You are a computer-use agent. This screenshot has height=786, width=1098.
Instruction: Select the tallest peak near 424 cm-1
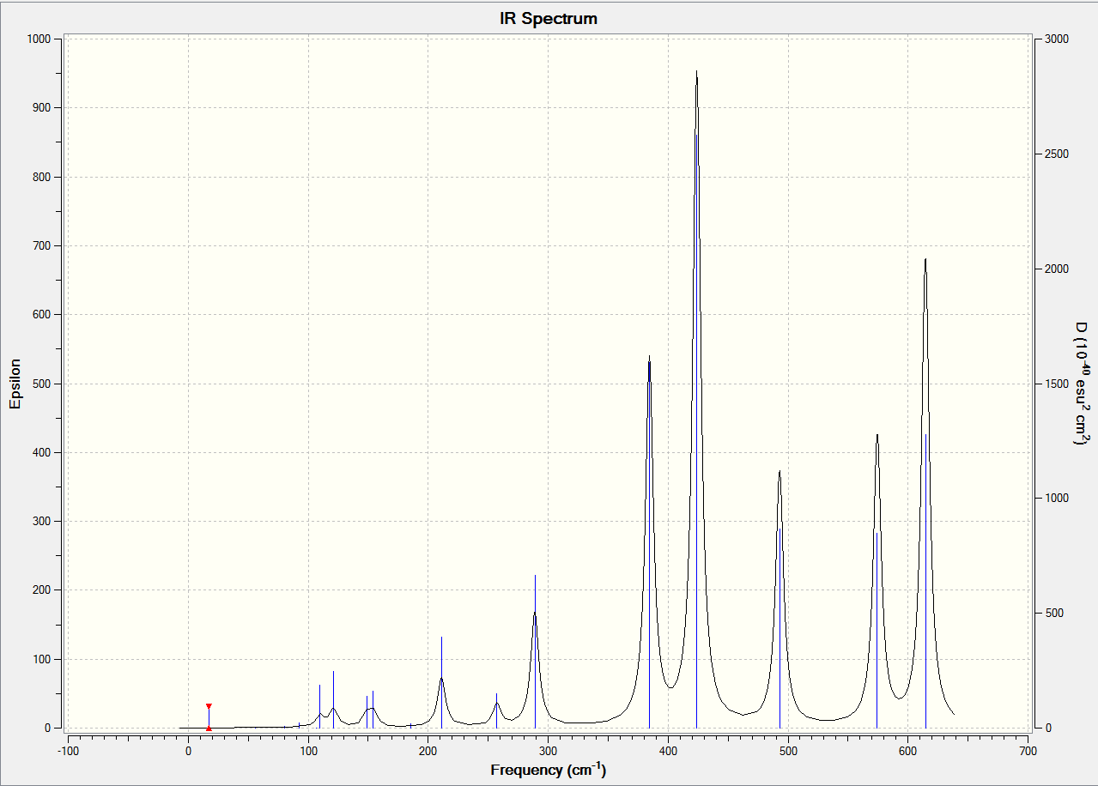click(696, 72)
